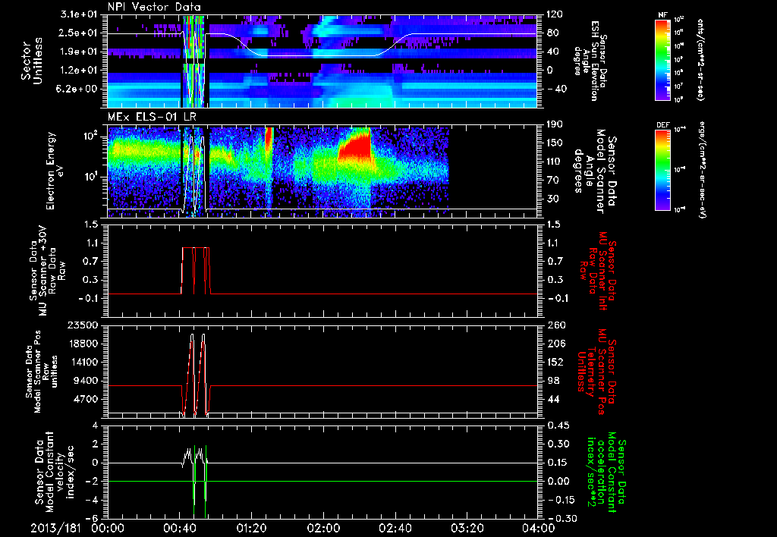Click the '18800' scanner position tick value
777x537 pixels.
pyautogui.click(x=83, y=344)
